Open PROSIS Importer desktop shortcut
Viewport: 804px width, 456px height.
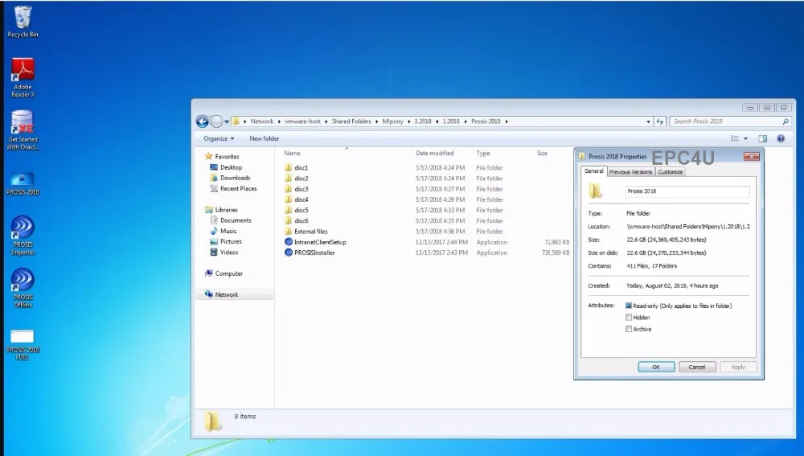coord(23,228)
